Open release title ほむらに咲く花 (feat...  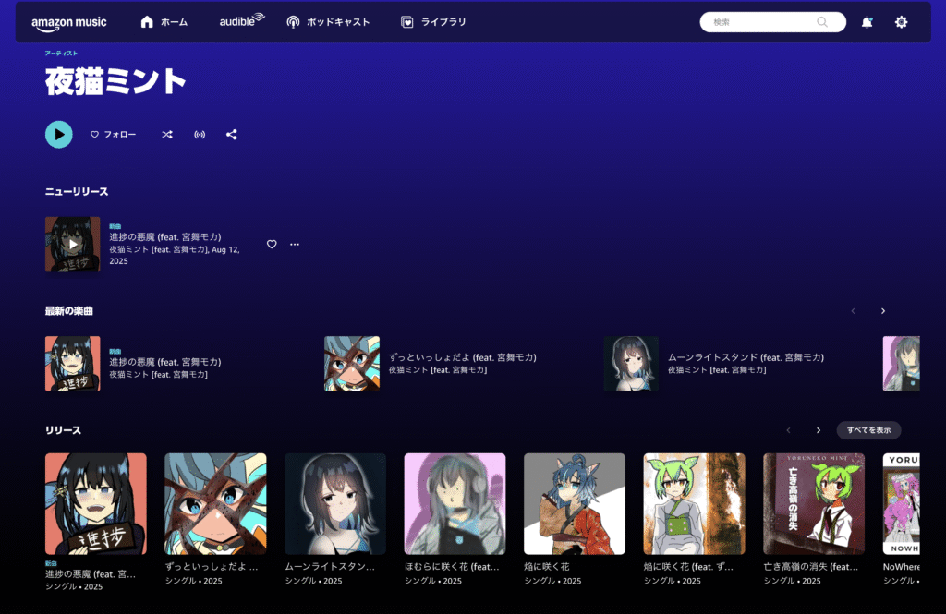tap(452, 567)
